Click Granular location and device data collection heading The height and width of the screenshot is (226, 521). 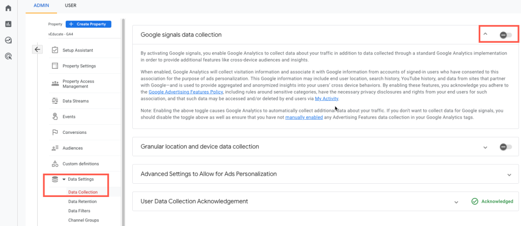coord(199,146)
